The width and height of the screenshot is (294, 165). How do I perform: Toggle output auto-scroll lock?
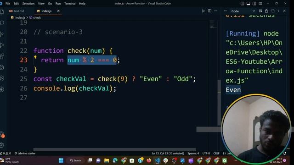pos(266,11)
